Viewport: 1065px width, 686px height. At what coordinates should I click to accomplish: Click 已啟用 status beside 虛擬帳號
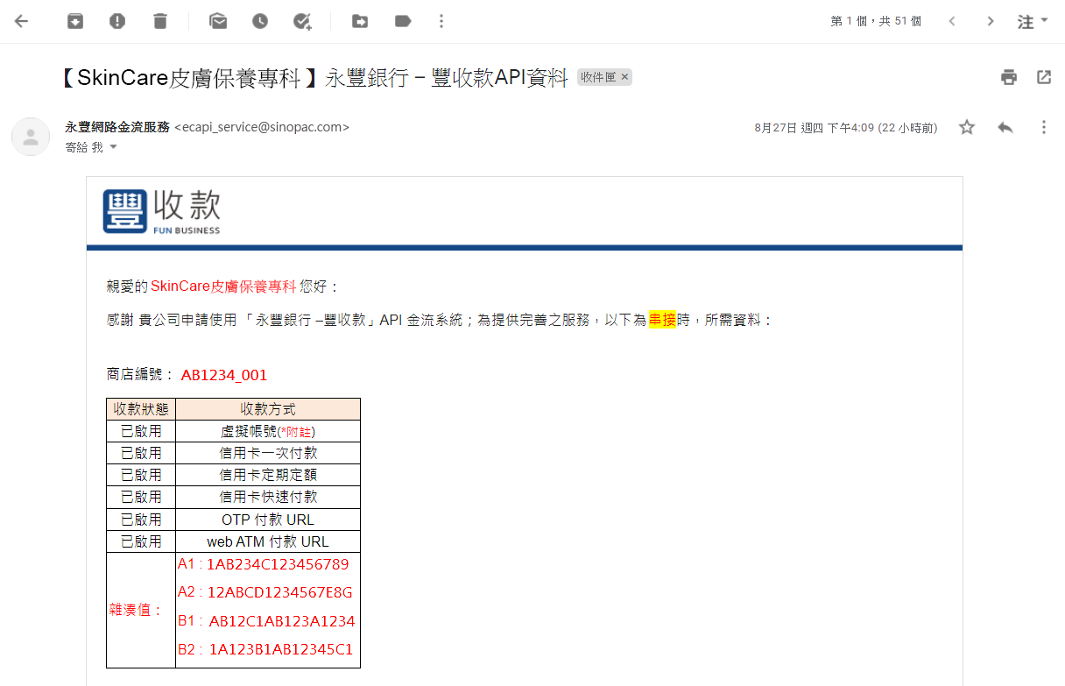[x=141, y=431]
